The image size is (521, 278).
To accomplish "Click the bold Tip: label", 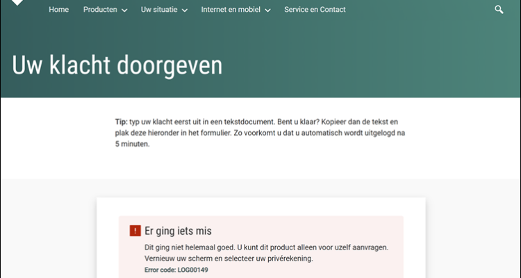I will (x=122, y=122).
